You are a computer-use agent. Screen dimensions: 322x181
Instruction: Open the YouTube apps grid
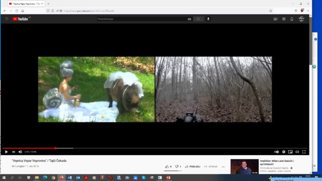click(x=284, y=19)
